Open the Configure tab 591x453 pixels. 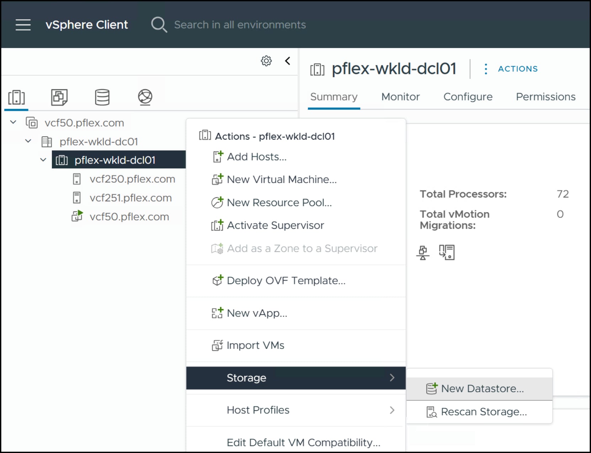click(468, 97)
